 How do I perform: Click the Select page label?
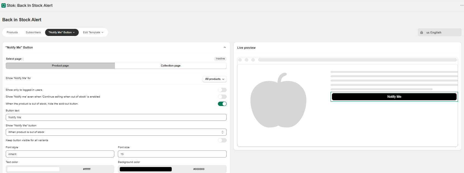[x=14, y=59]
